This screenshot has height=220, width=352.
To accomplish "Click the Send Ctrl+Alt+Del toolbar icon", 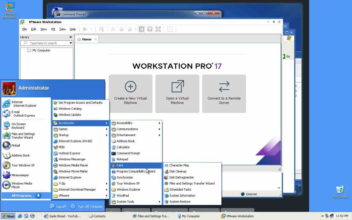I will click(101, 29).
